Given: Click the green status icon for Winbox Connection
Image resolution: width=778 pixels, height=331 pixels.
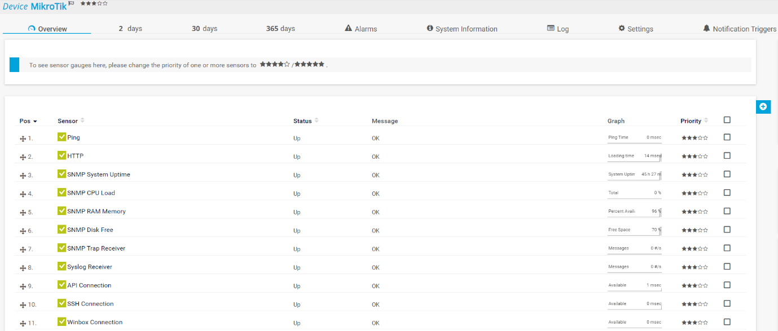Looking at the screenshot, I should click(61, 322).
